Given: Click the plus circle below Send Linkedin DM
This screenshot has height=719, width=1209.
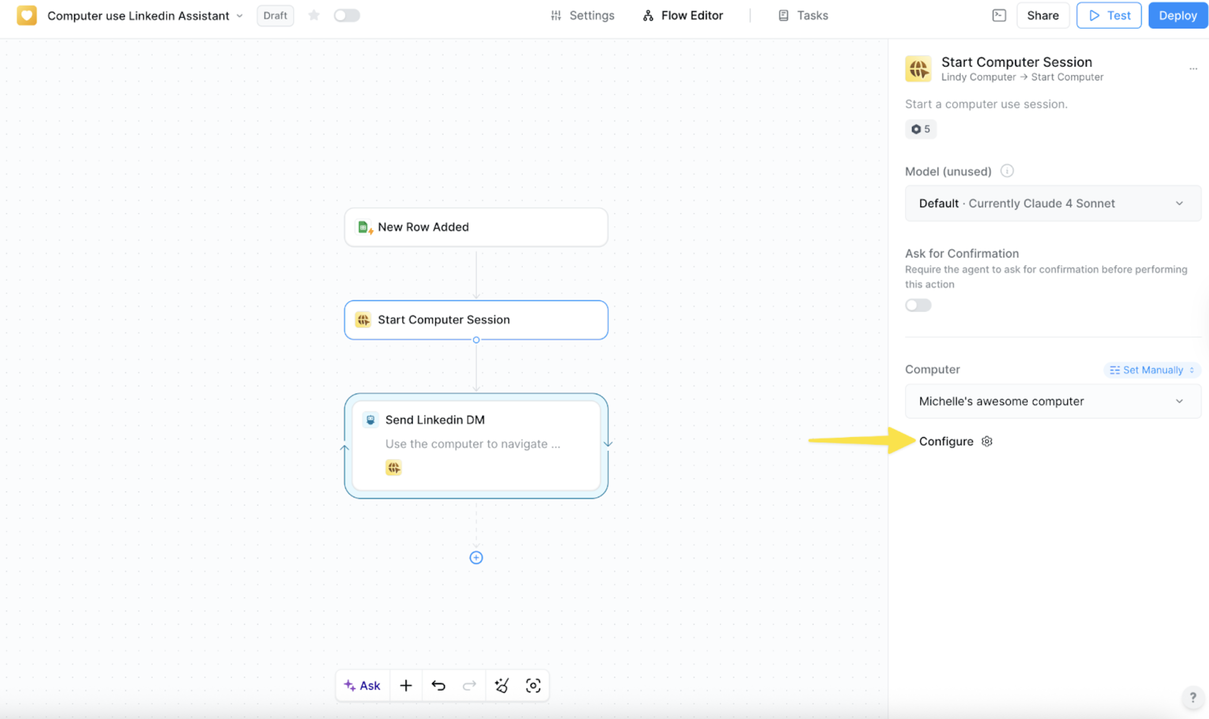Looking at the screenshot, I should point(476,557).
